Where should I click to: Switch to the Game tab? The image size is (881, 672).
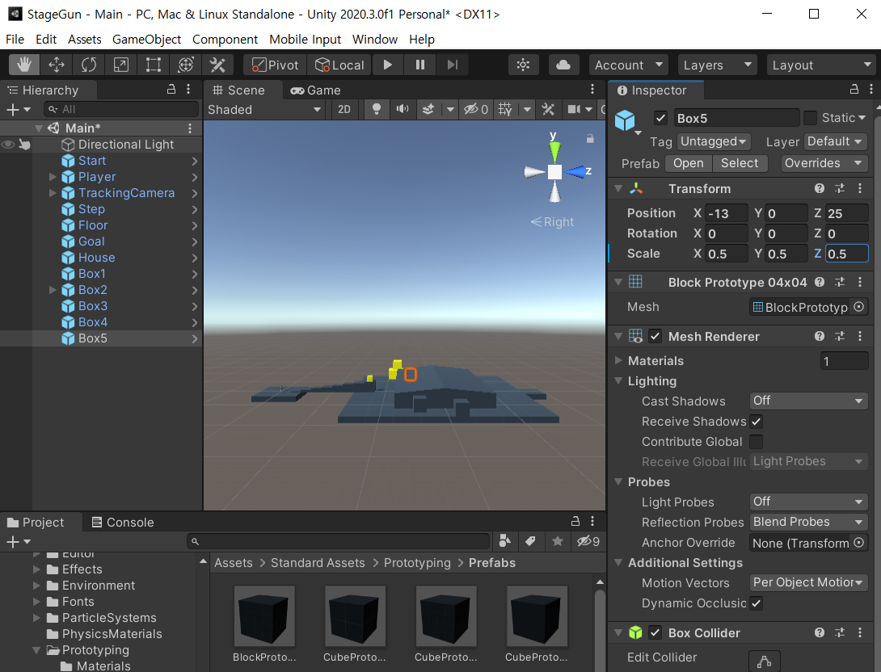[316, 90]
